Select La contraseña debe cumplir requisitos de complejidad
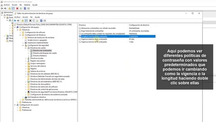216x122 pixels. pos(103,34)
